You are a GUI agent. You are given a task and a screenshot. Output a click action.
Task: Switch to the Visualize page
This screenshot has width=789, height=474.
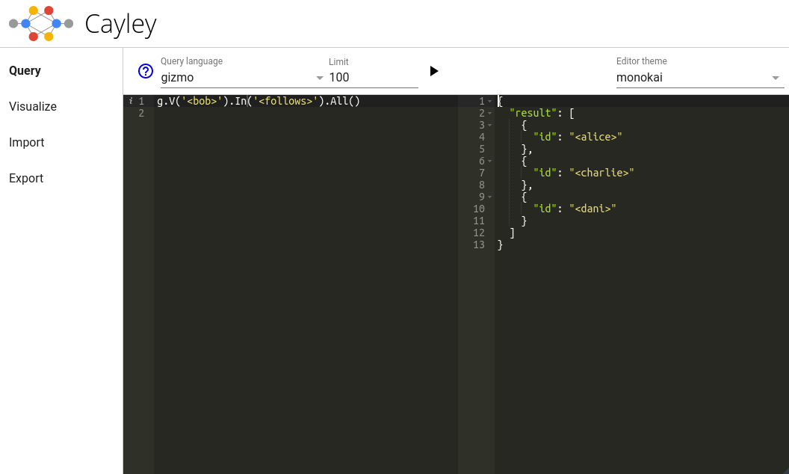click(x=33, y=106)
